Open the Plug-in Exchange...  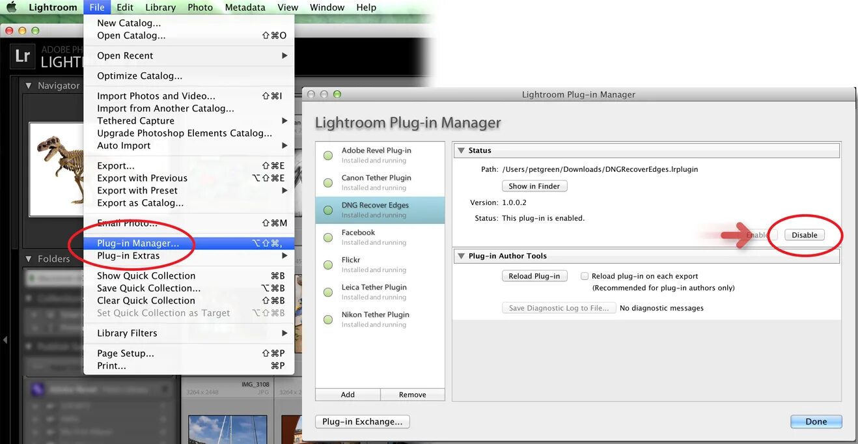(x=363, y=421)
